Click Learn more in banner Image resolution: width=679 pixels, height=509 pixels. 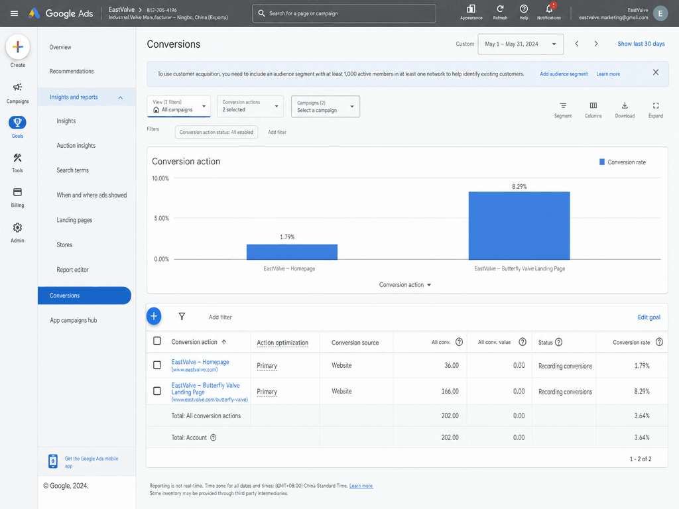pos(608,74)
